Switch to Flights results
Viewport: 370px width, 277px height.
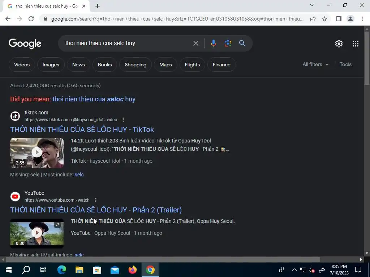(x=192, y=65)
